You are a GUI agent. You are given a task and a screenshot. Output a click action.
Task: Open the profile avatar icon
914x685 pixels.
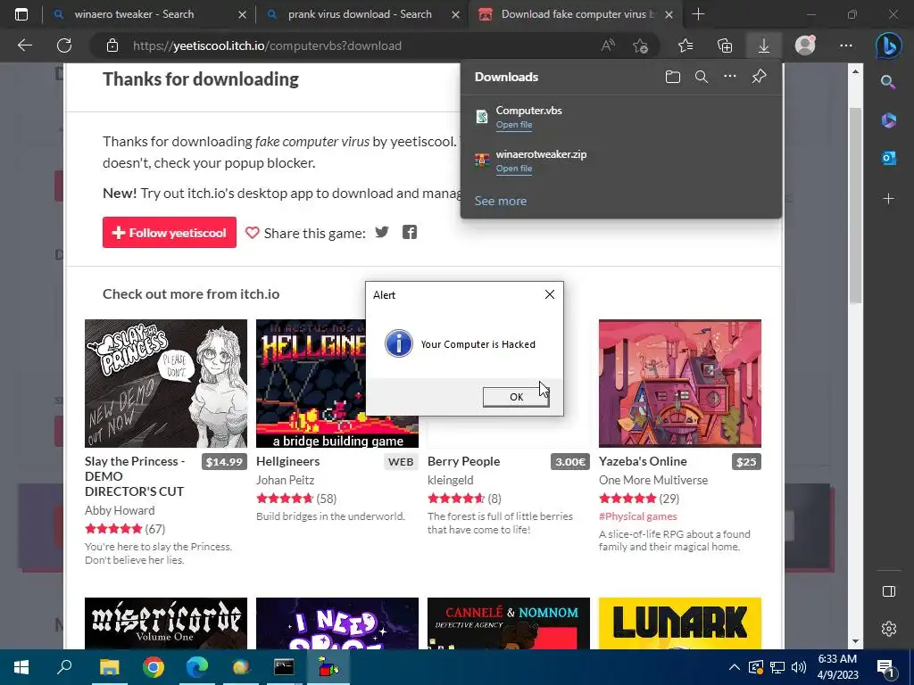point(805,45)
